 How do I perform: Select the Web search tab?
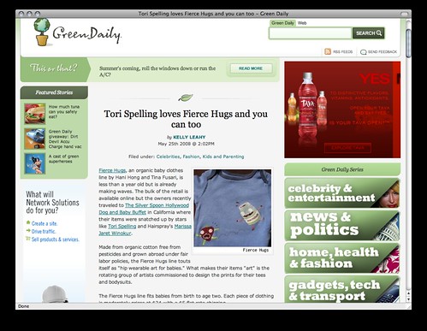point(302,23)
